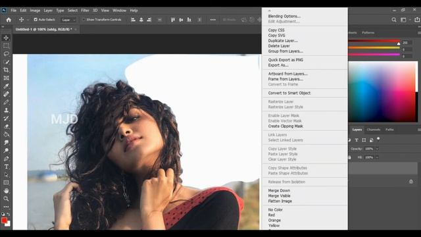Switch to the Patterns tab

368,32
